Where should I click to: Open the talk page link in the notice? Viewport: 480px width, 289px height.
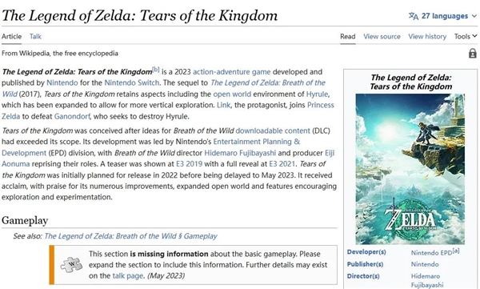point(128,276)
